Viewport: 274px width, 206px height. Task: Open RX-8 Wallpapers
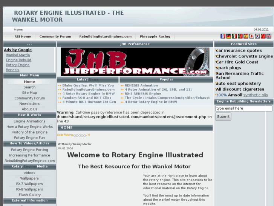tap(29, 189)
